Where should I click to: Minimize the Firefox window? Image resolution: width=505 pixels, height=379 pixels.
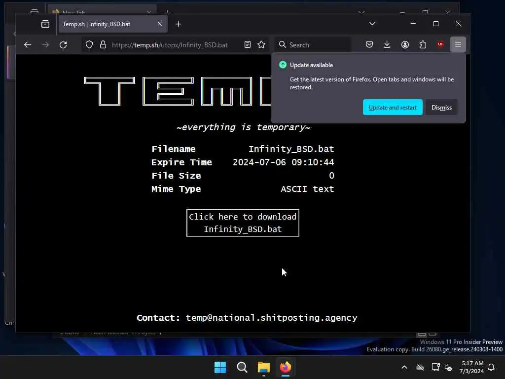(413, 24)
